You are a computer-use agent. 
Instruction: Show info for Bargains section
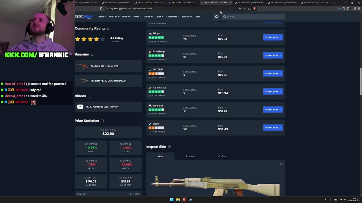point(92,54)
